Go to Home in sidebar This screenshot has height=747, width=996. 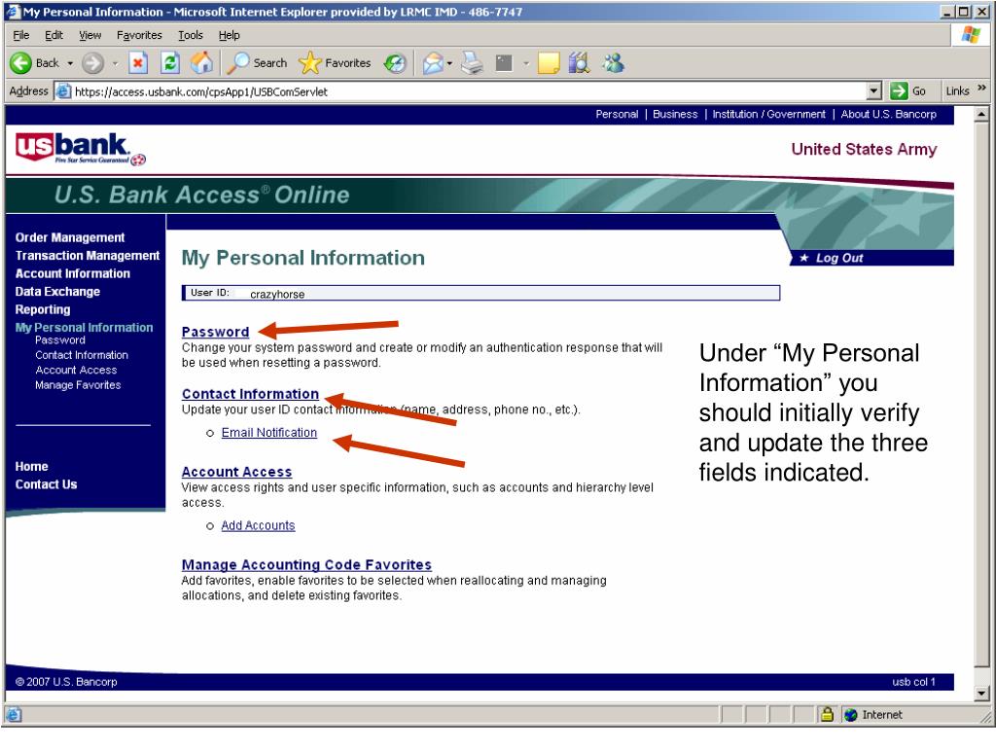coord(32,466)
